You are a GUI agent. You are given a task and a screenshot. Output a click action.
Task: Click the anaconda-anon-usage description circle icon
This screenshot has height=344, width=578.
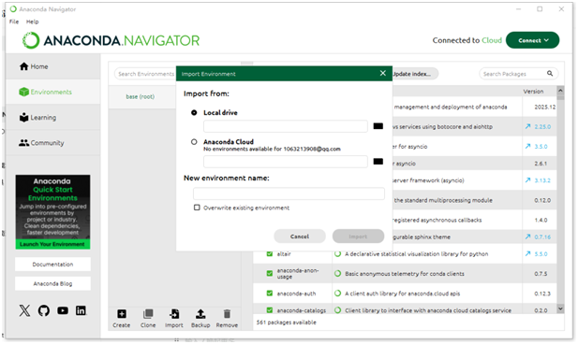(337, 273)
